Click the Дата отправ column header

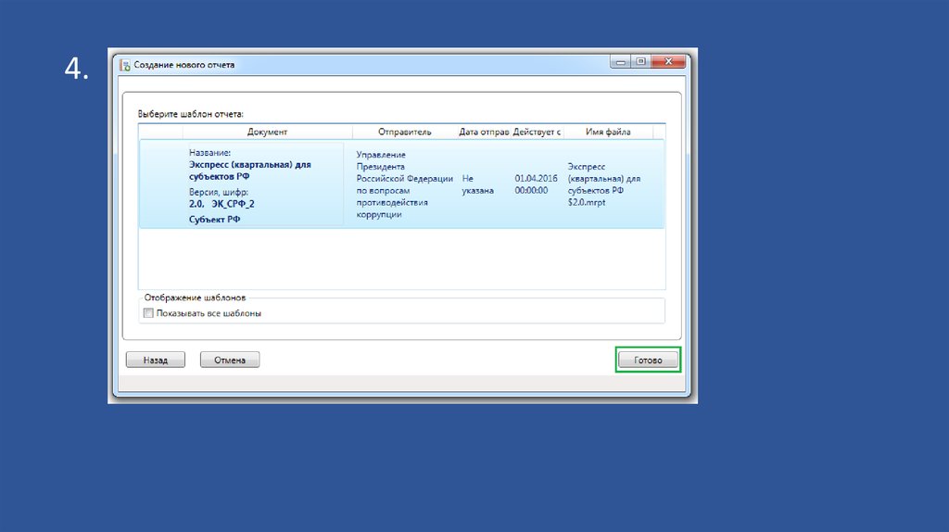pos(484,132)
